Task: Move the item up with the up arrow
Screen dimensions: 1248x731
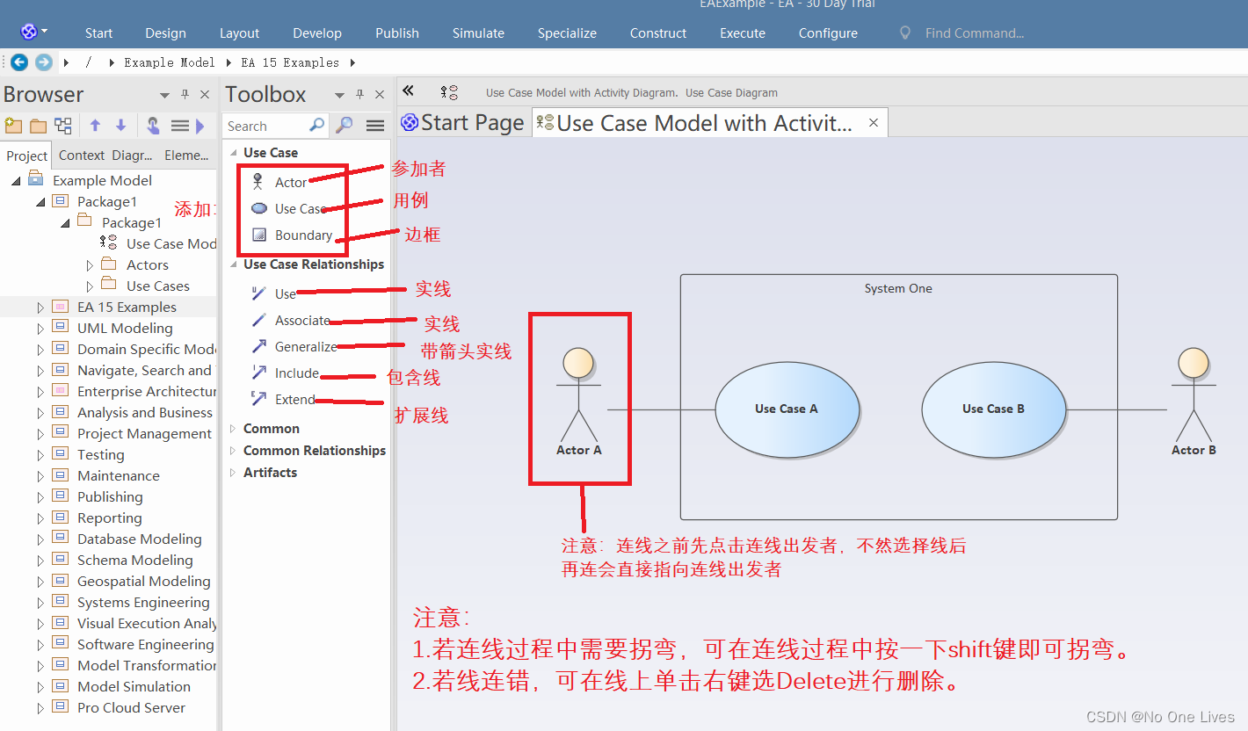Action: (95, 126)
